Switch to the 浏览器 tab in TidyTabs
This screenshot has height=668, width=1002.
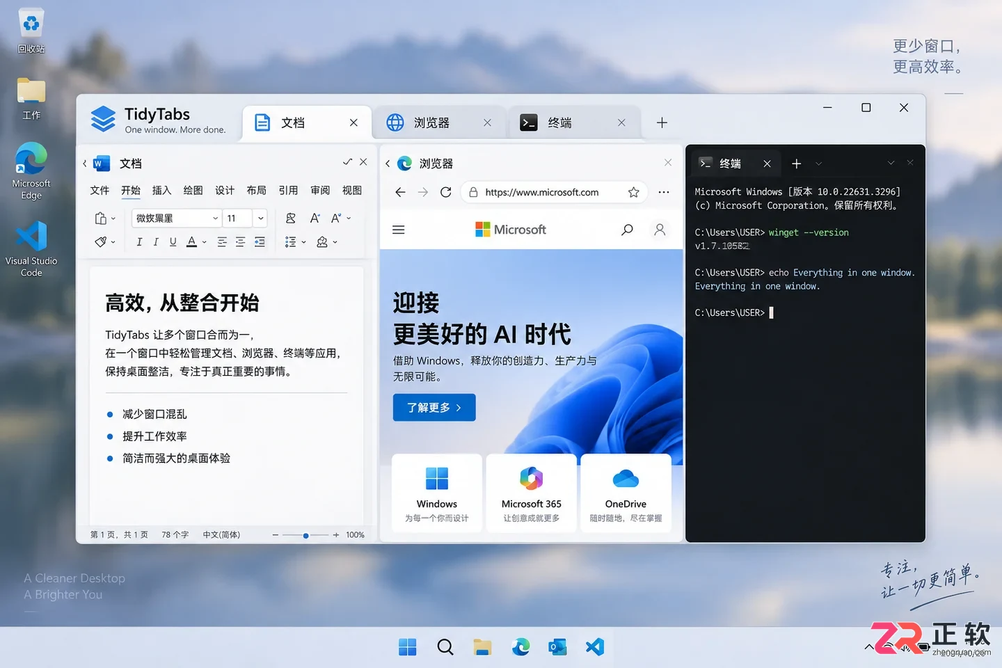click(439, 123)
